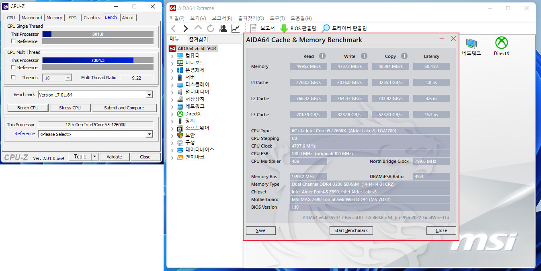Click the AIDA64 forward navigation arrow
This screenshot has width=541, height=271.
(x=186, y=28)
